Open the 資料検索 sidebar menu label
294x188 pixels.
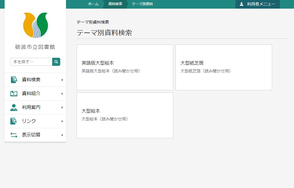[x=31, y=80]
